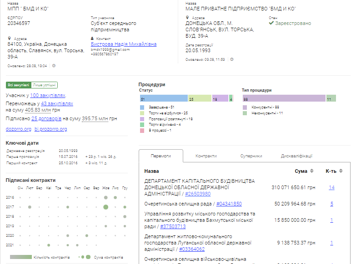This screenshot has width=351, height=264.
Task: Click the email bmdk1993@gmail.com
Action: [110, 49]
